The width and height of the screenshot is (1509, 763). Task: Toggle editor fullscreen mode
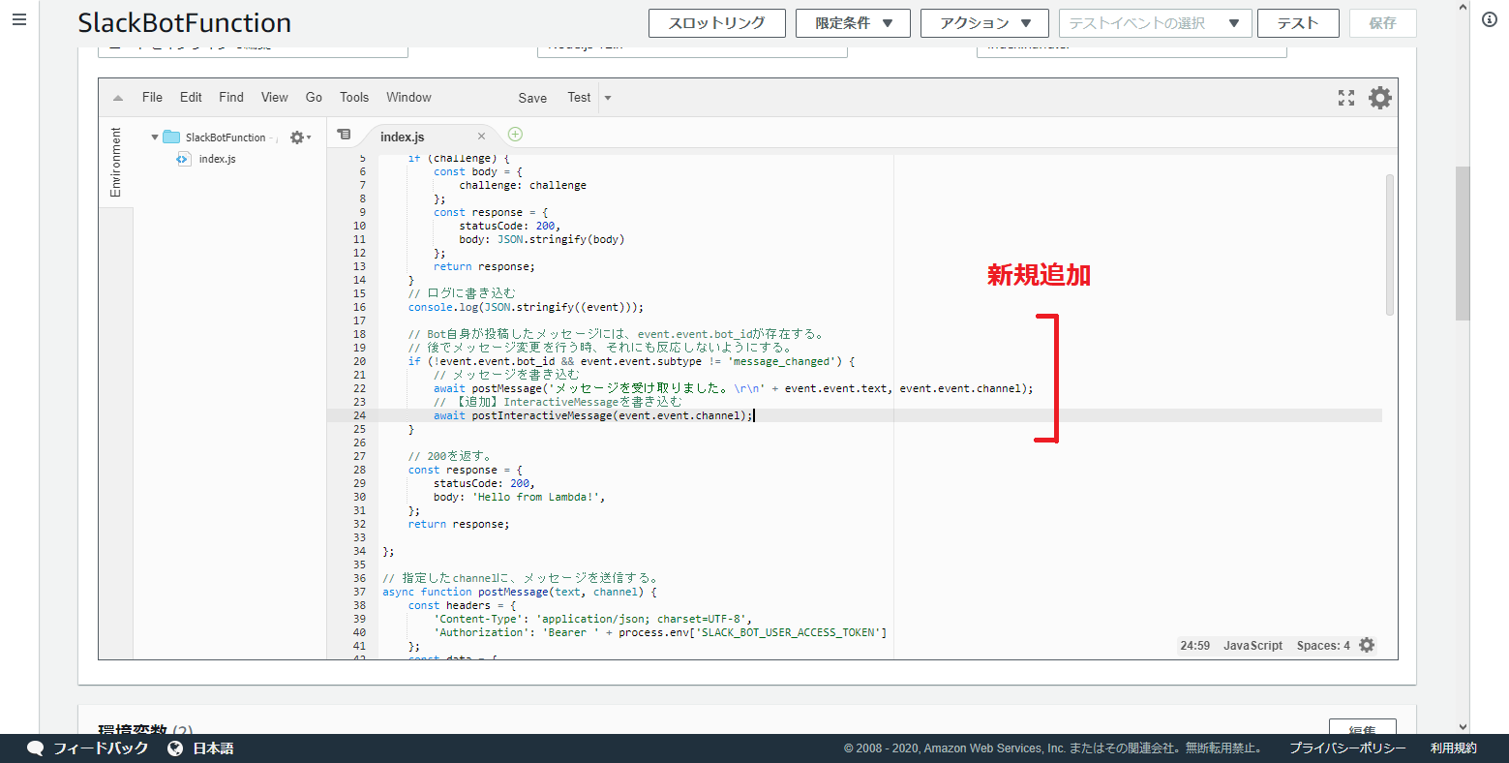(x=1346, y=98)
